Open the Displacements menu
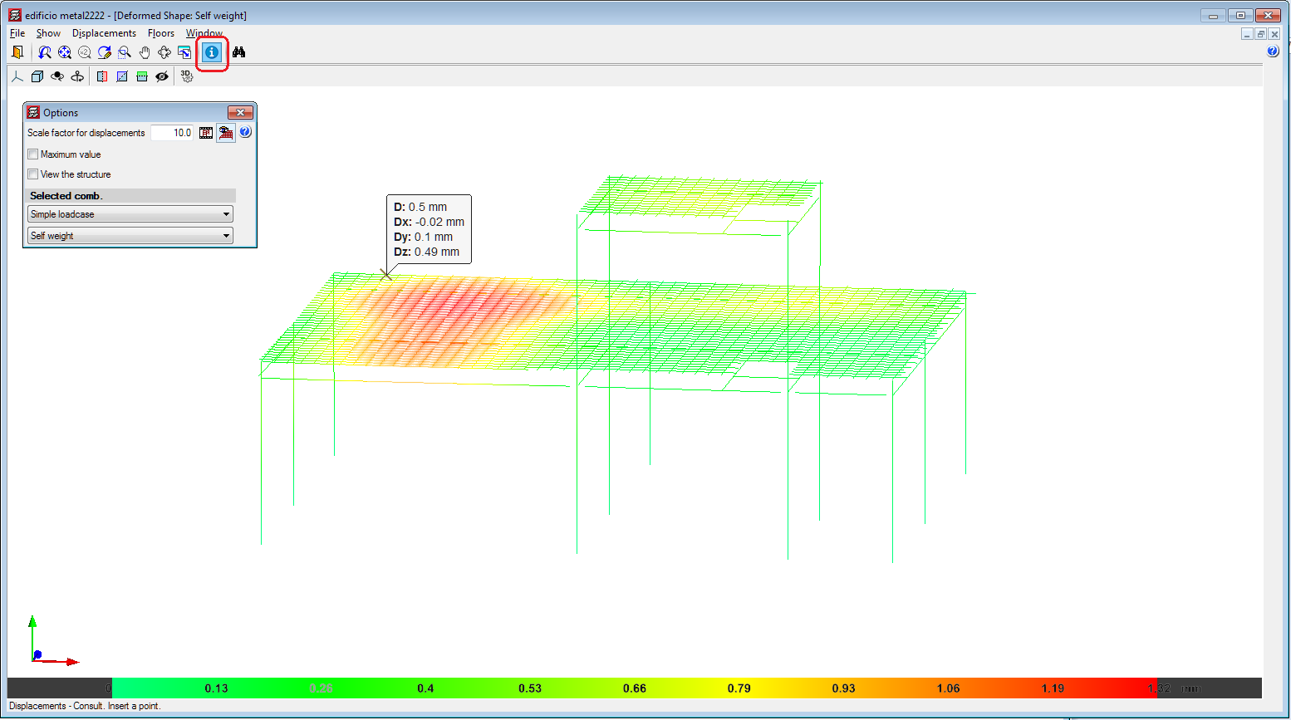The height and width of the screenshot is (720, 1291). tap(104, 33)
